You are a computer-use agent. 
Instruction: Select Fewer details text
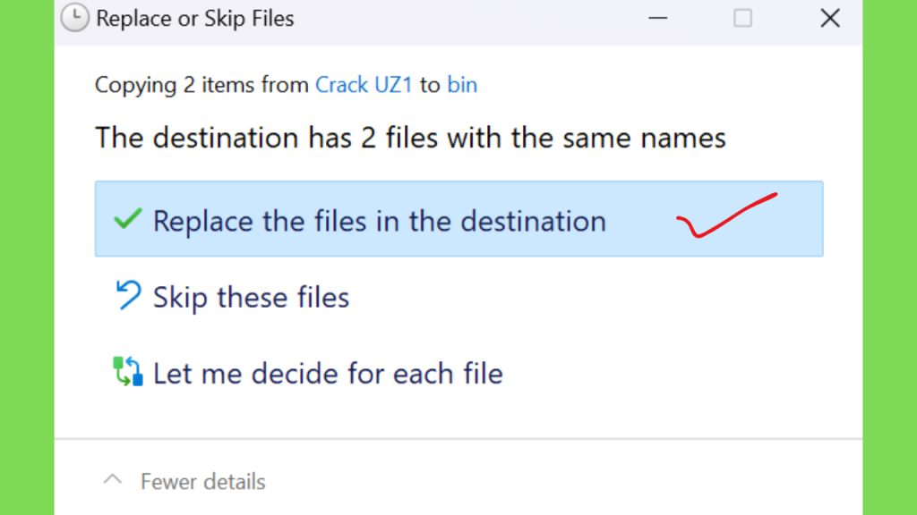click(203, 482)
